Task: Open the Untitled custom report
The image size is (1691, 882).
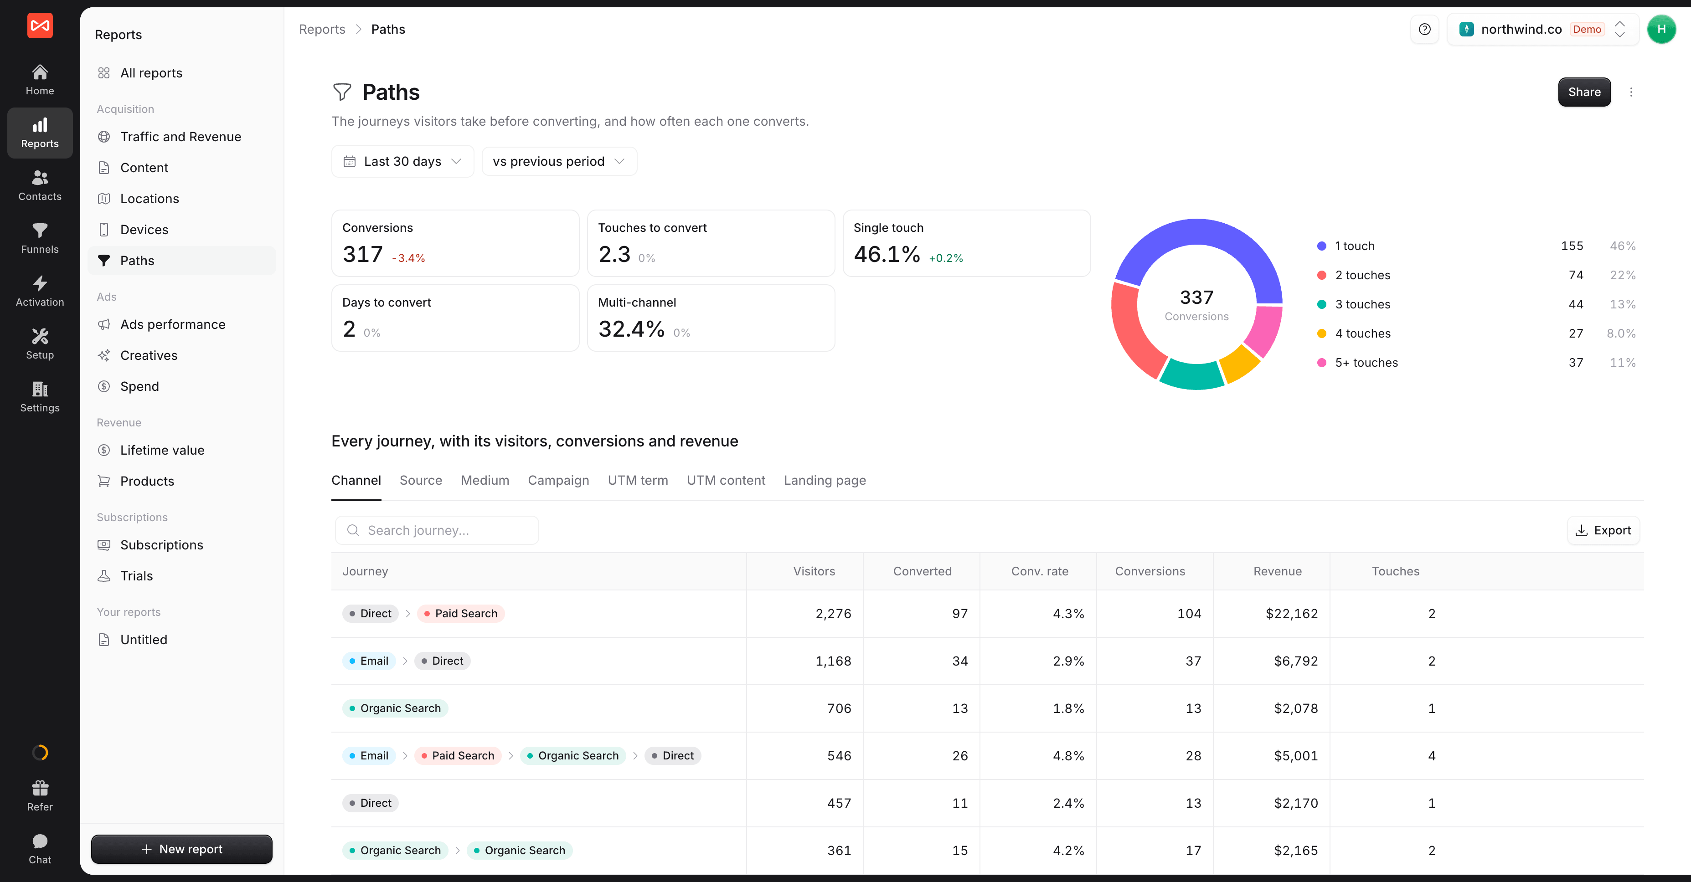Action: tap(182, 640)
